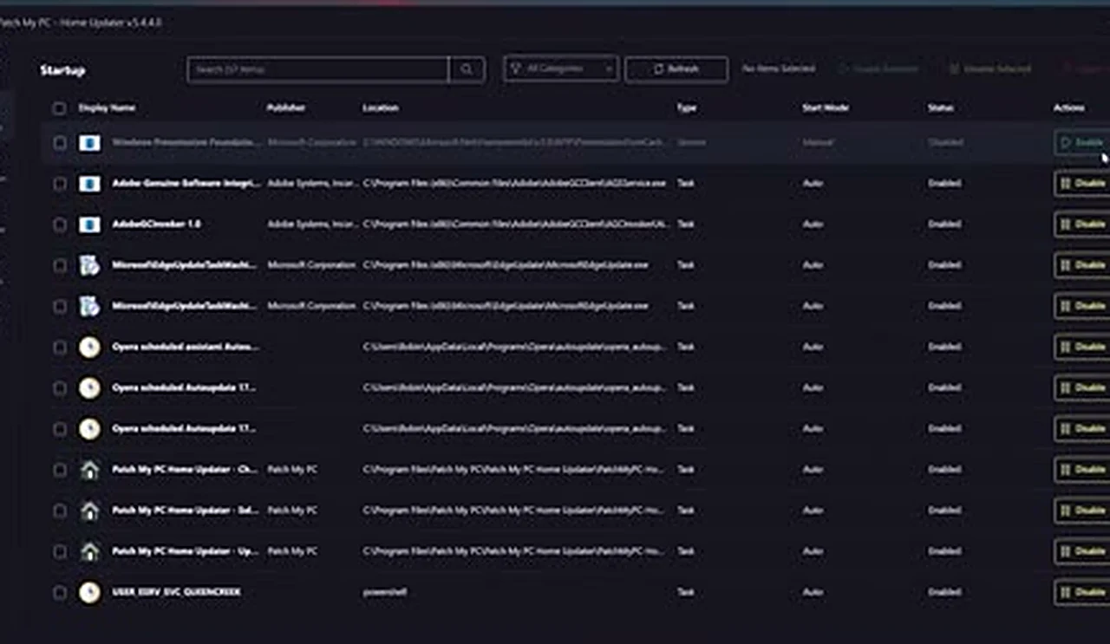Viewport: 1110px width, 644px height.
Task: Open the All Categories filter dropdown
Action: tap(560, 69)
